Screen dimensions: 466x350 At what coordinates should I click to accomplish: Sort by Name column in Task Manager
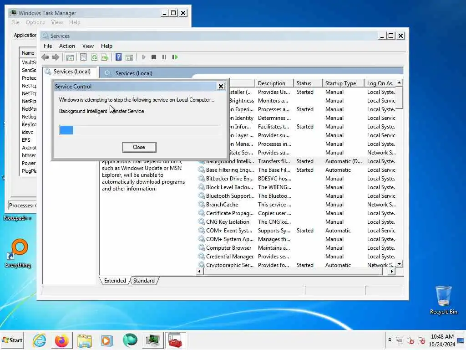(x=28, y=53)
